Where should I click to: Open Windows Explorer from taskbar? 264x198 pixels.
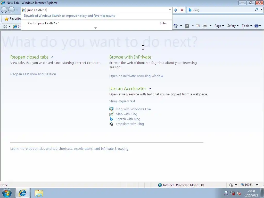(x=39, y=193)
